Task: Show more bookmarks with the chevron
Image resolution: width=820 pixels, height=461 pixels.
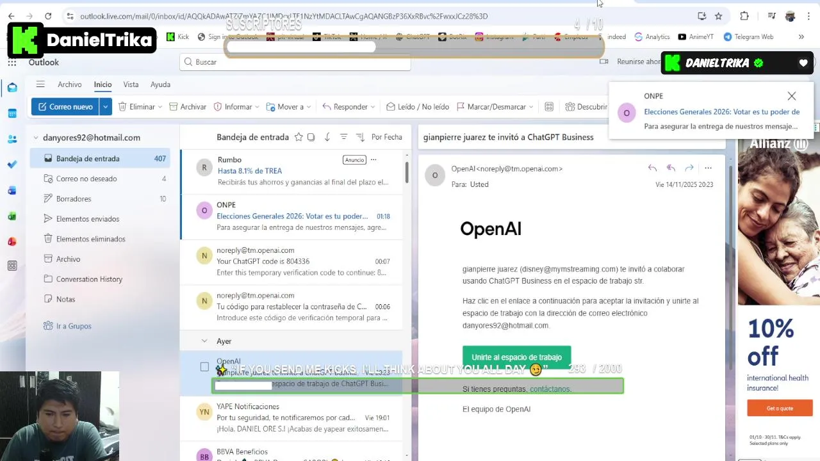Action: 801,37
